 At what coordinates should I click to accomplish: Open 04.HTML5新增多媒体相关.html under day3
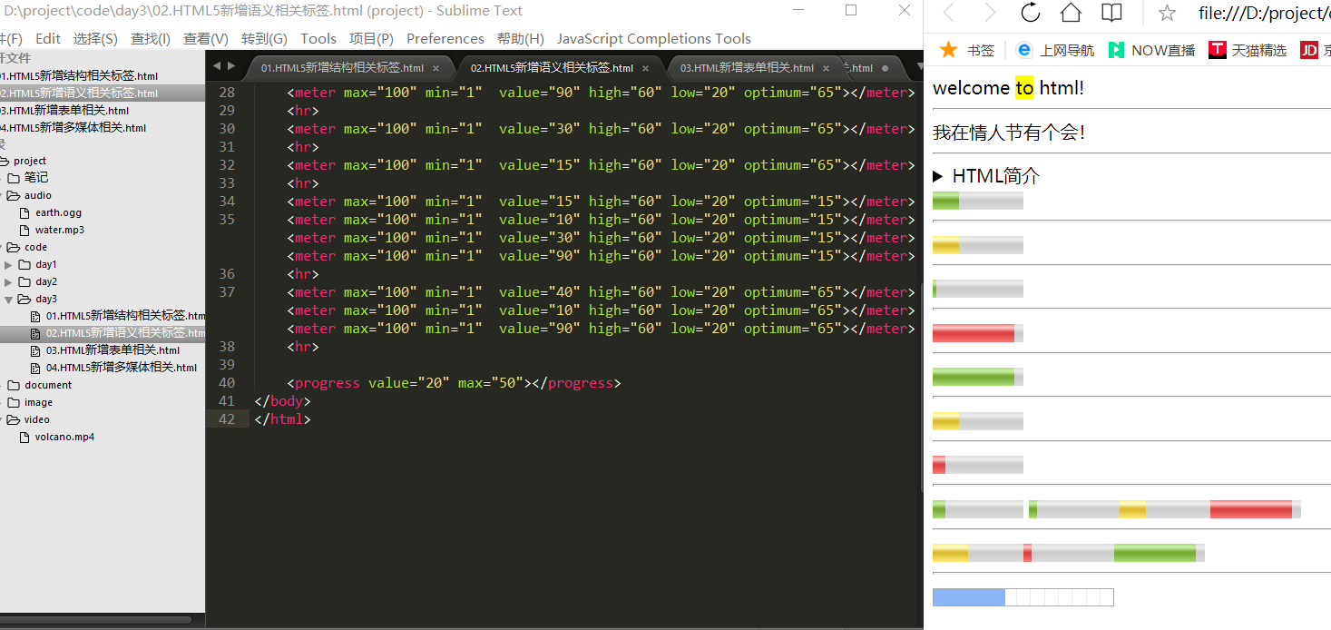tap(122, 368)
